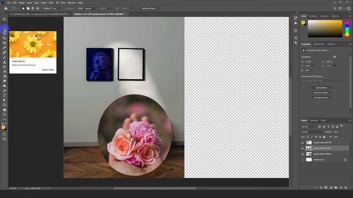Click the Add to selection icon
The height and width of the screenshot is (198, 353).
(x=28, y=9)
